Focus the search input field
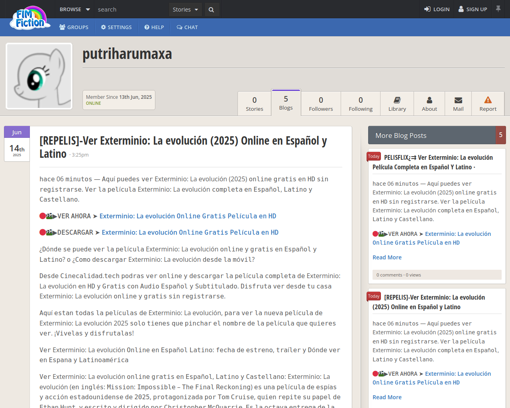Viewport: 510px width, 408px height. click(x=131, y=10)
